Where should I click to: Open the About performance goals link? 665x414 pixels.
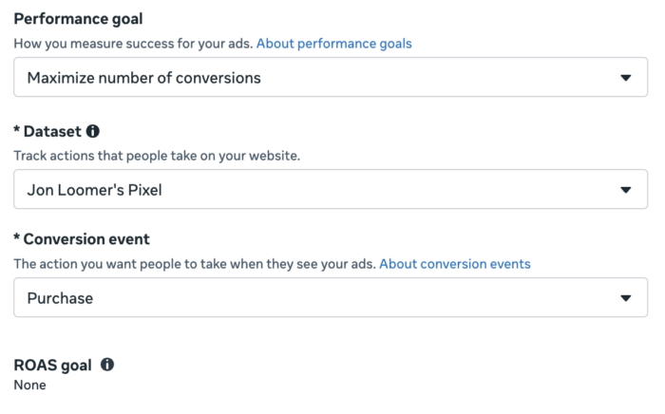click(334, 44)
